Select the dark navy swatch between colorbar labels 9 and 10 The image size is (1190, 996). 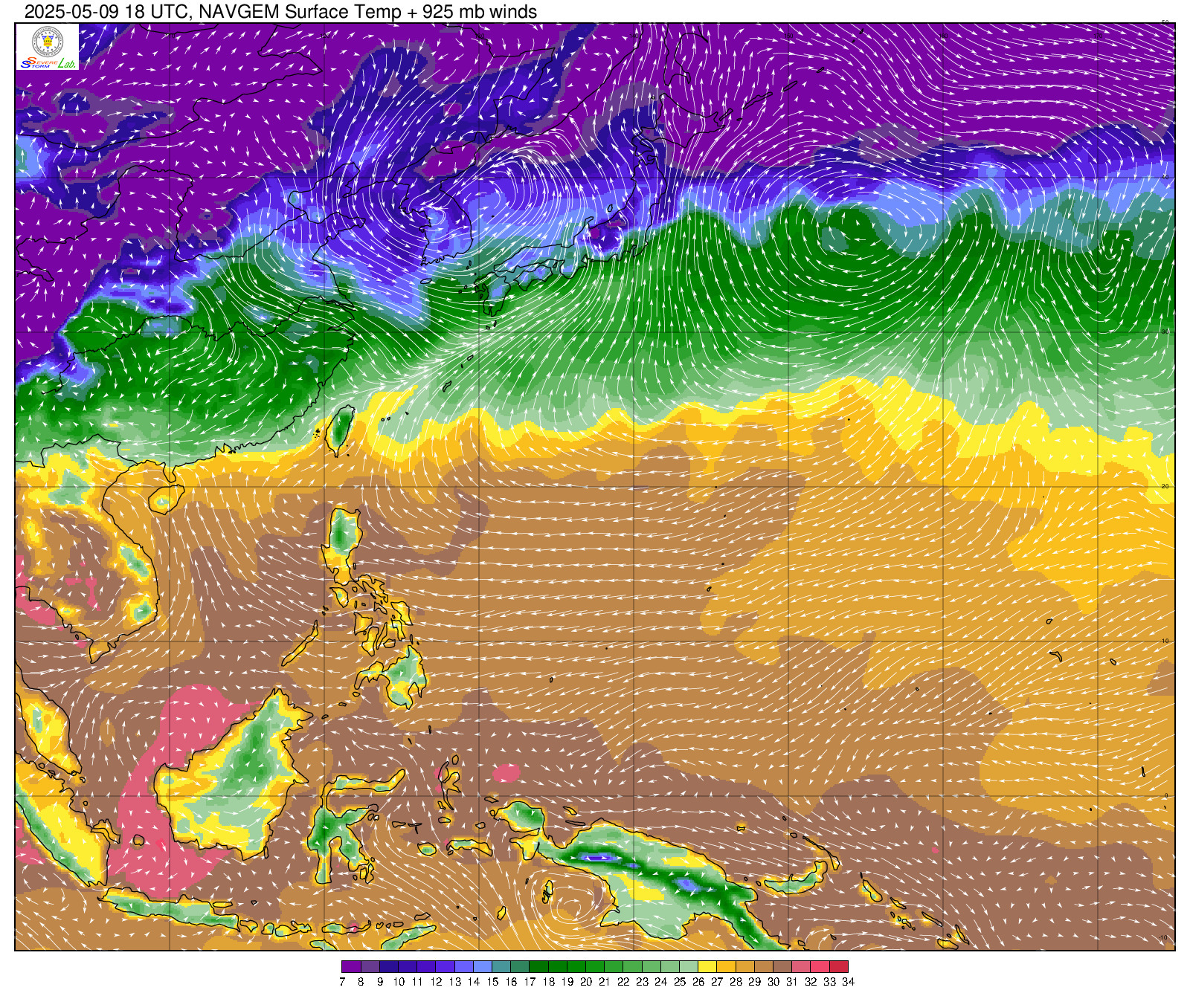(x=388, y=966)
